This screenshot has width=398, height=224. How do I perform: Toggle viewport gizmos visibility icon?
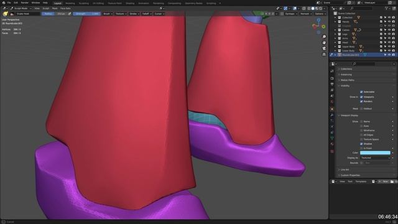pyautogui.click(x=285, y=8)
